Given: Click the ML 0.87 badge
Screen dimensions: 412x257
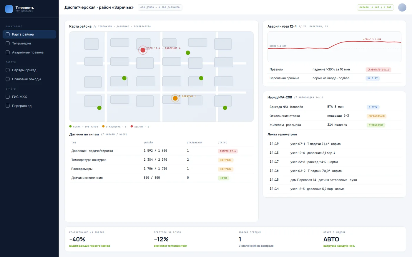Looking at the screenshot, I should pyautogui.click(x=373, y=78).
